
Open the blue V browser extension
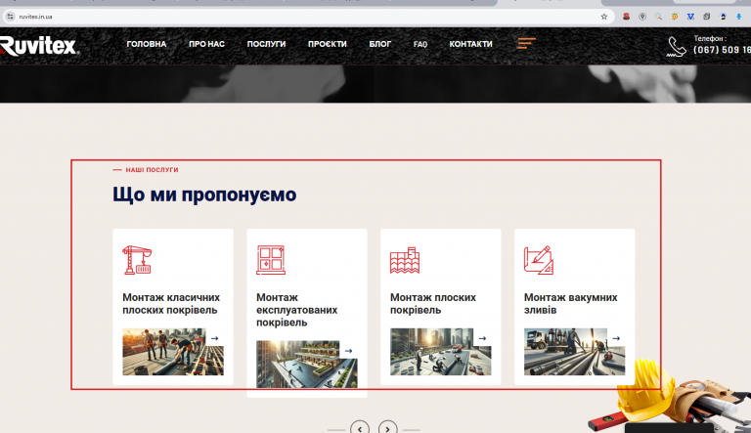(x=690, y=17)
